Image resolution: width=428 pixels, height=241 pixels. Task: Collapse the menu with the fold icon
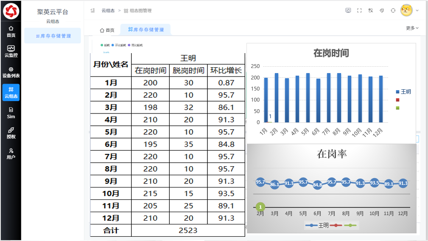pos(93,10)
